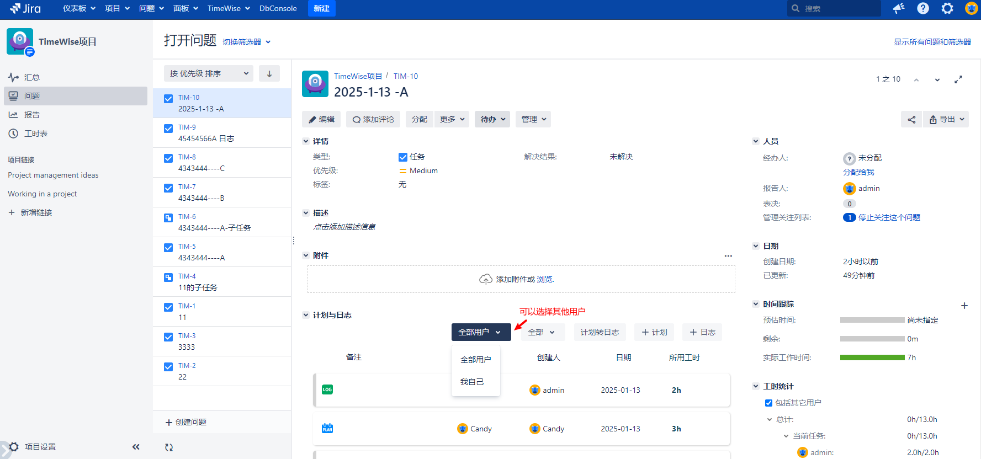Open the TimeWise top menu

229,8
